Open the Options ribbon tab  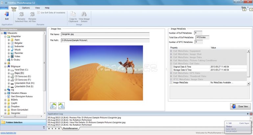[x=26, y=8]
